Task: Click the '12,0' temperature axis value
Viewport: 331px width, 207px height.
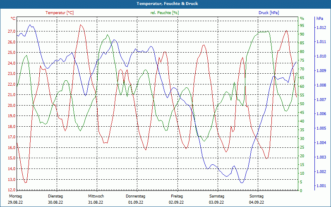Action: click(12, 190)
